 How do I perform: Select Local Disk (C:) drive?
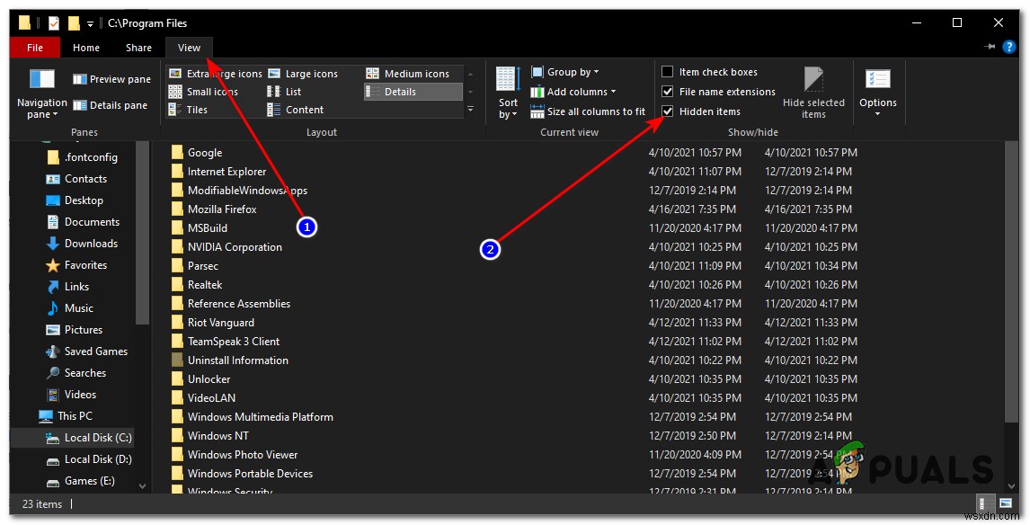(x=89, y=438)
